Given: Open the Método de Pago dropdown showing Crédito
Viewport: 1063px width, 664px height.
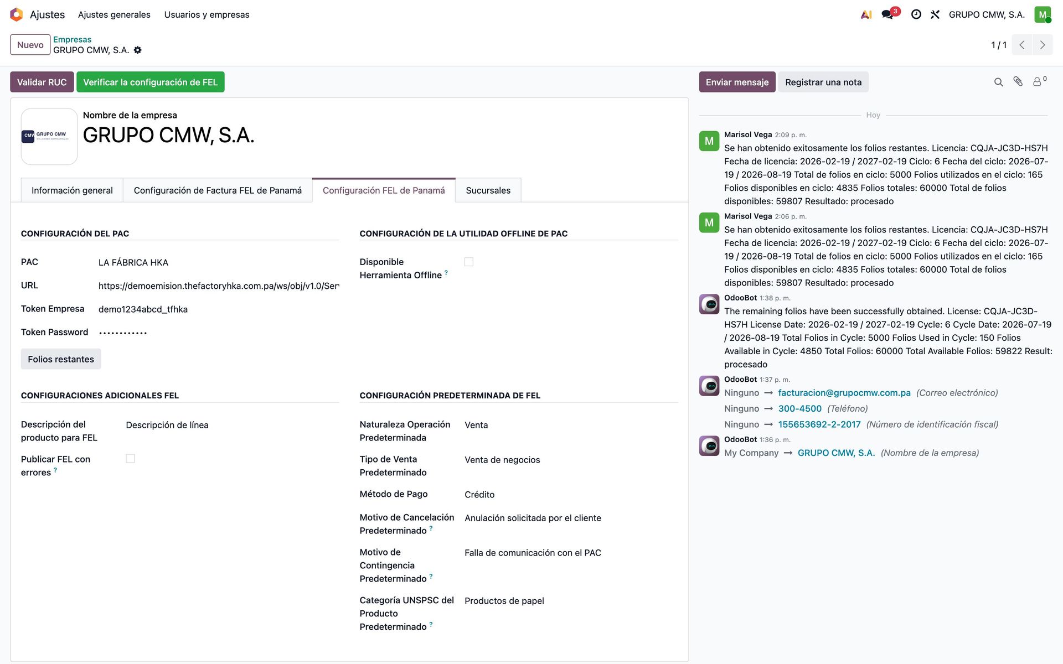Looking at the screenshot, I should (571, 495).
